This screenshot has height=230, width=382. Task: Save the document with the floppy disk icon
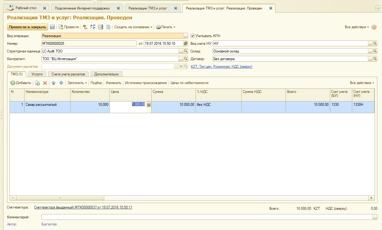[x=52, y=27]
